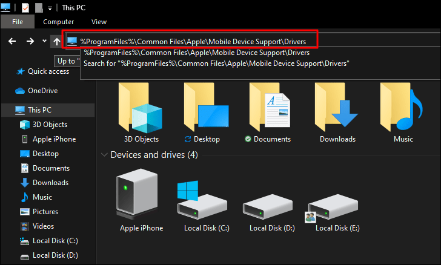
Task: Click the New folder icon in title bar
Action: click(39, 8)
